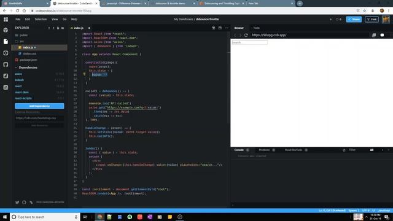The width and height of the screenshot is (393, 221).
Task: Open the GitHub sidebar panel icon
Action: (6, 64)
